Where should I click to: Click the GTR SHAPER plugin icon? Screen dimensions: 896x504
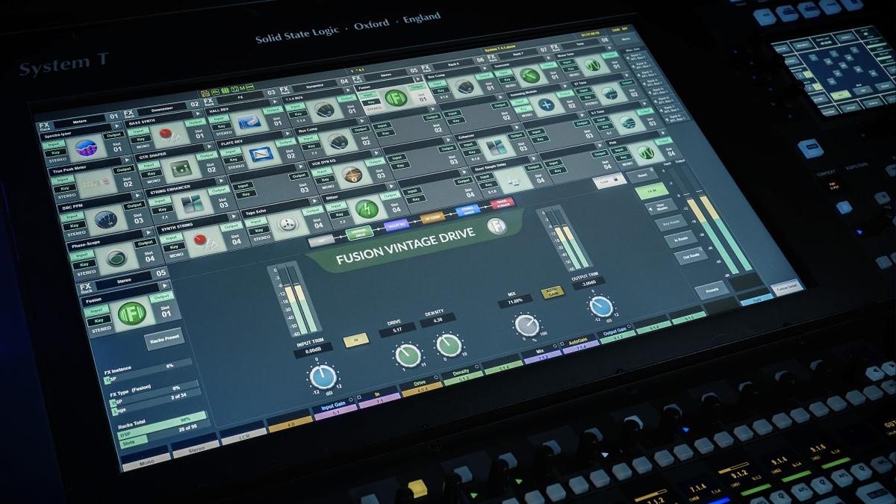(x=181, y=169)
